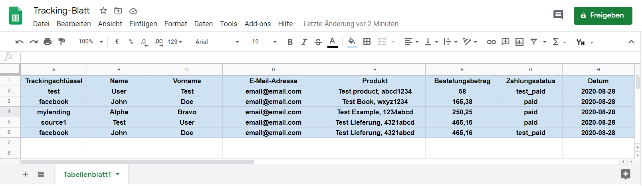Open the Daten menu

pos(203,24)
